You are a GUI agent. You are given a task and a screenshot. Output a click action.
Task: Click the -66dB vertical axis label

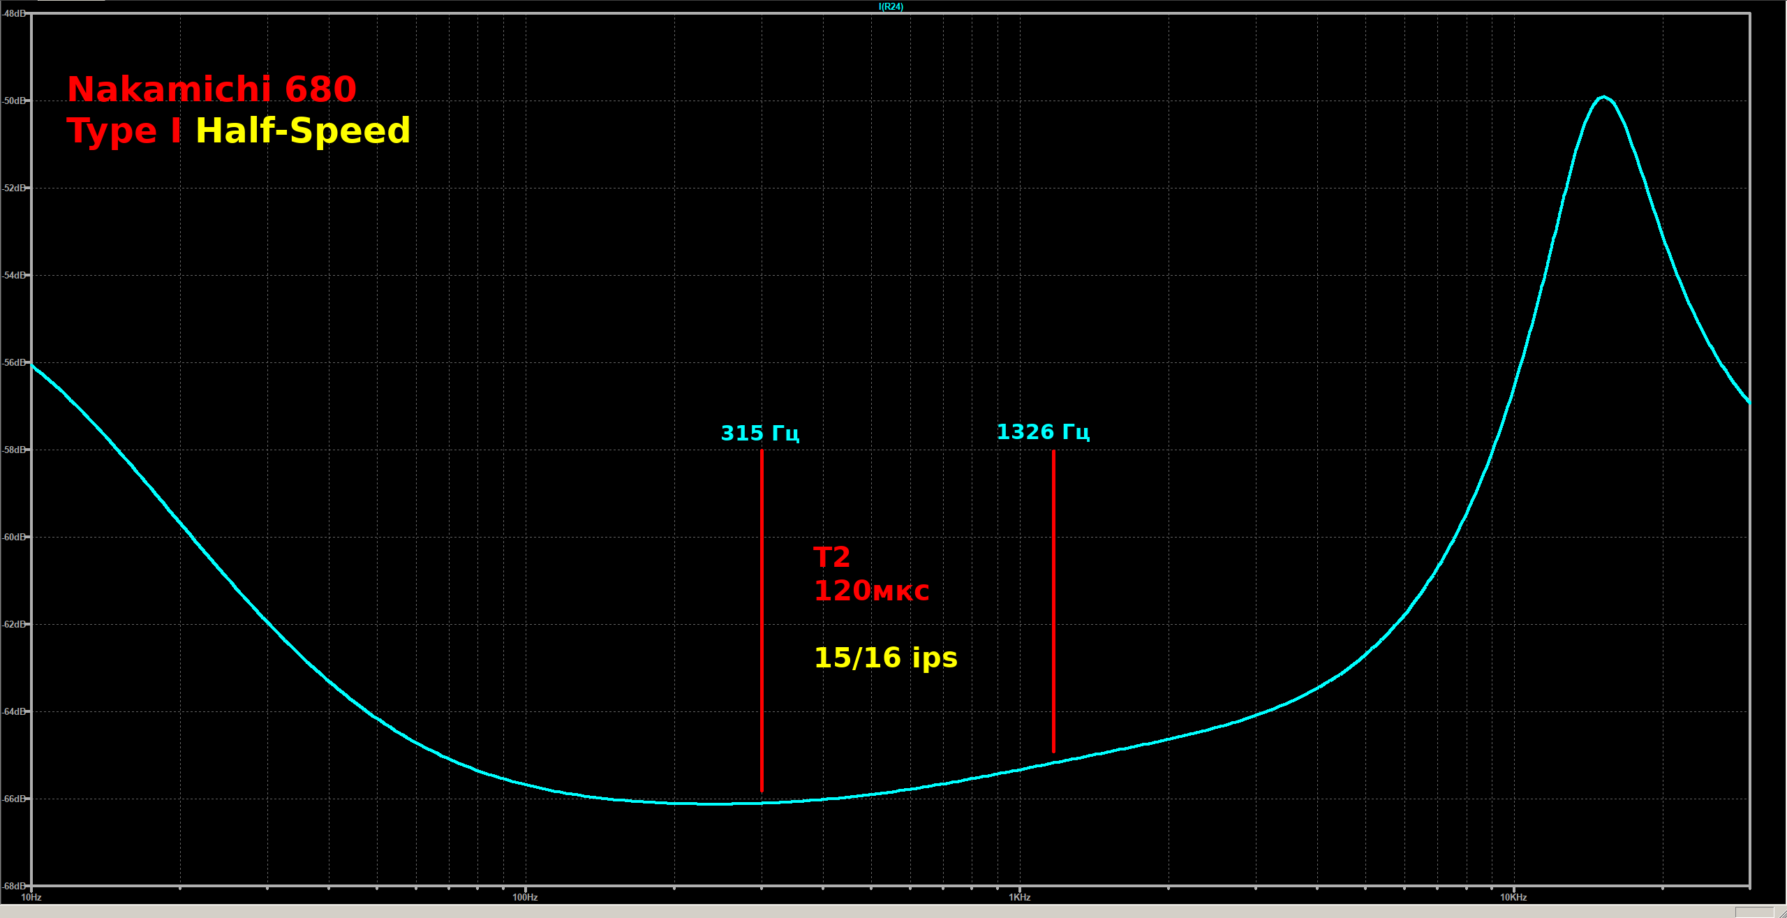click(x=14, y=799)
